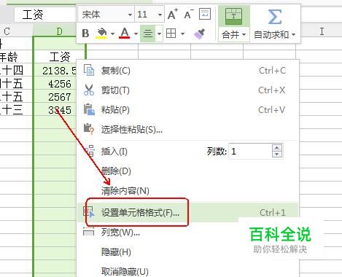Click the center alignment icon
Image resolution: width=342 pixels, height=277 pixels.
pos(148,34)
